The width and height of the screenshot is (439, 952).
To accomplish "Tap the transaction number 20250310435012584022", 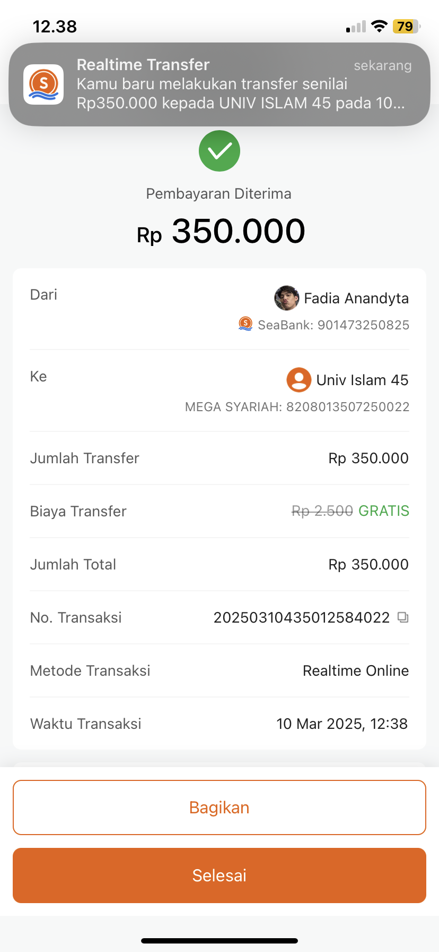I will [x=302, y=617].
